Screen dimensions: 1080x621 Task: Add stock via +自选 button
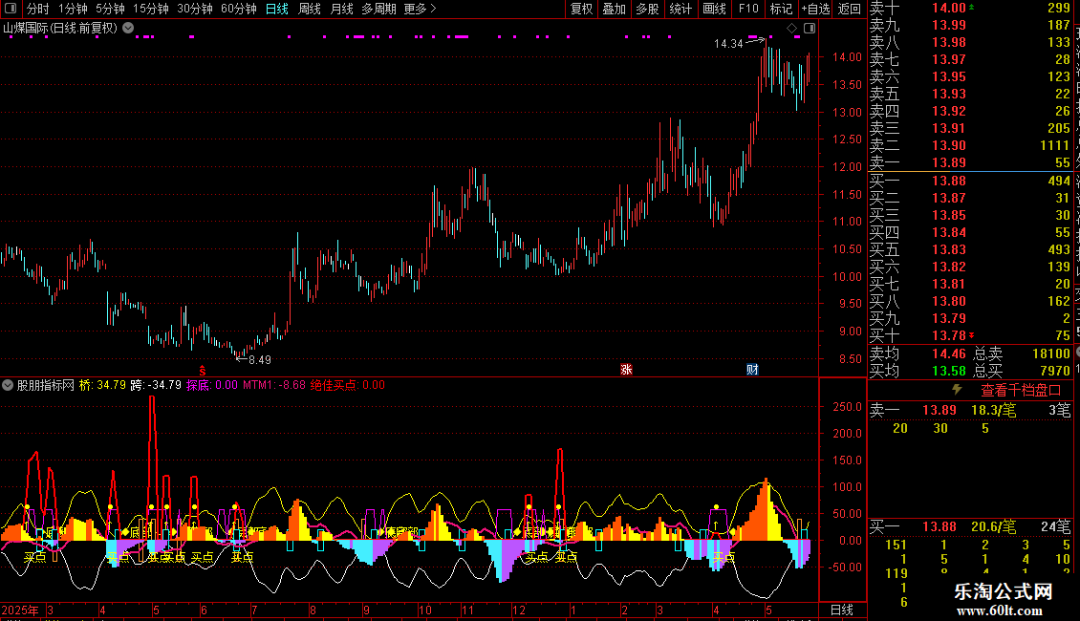(x=815, y=9)
